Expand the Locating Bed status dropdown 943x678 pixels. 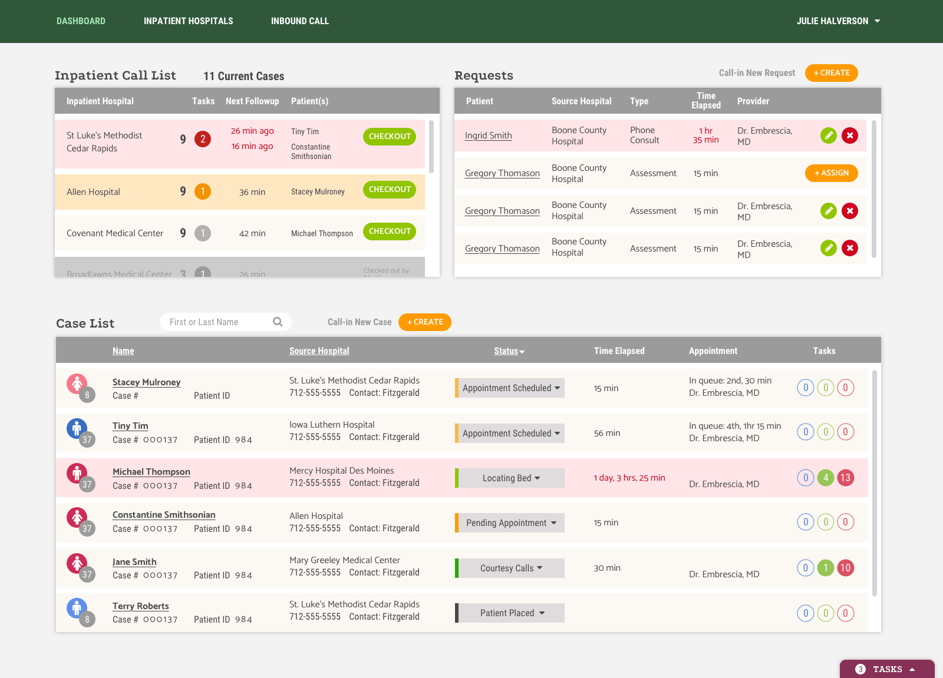(509, 478)
